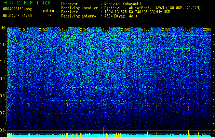The width and height of the screenshot is (215, 137).
Task: Click the tall yellow spike below 2155
Action: click(x=104, y=132)
